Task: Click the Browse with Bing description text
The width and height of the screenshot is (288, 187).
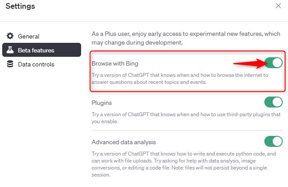Action: (x=180, y=79)
